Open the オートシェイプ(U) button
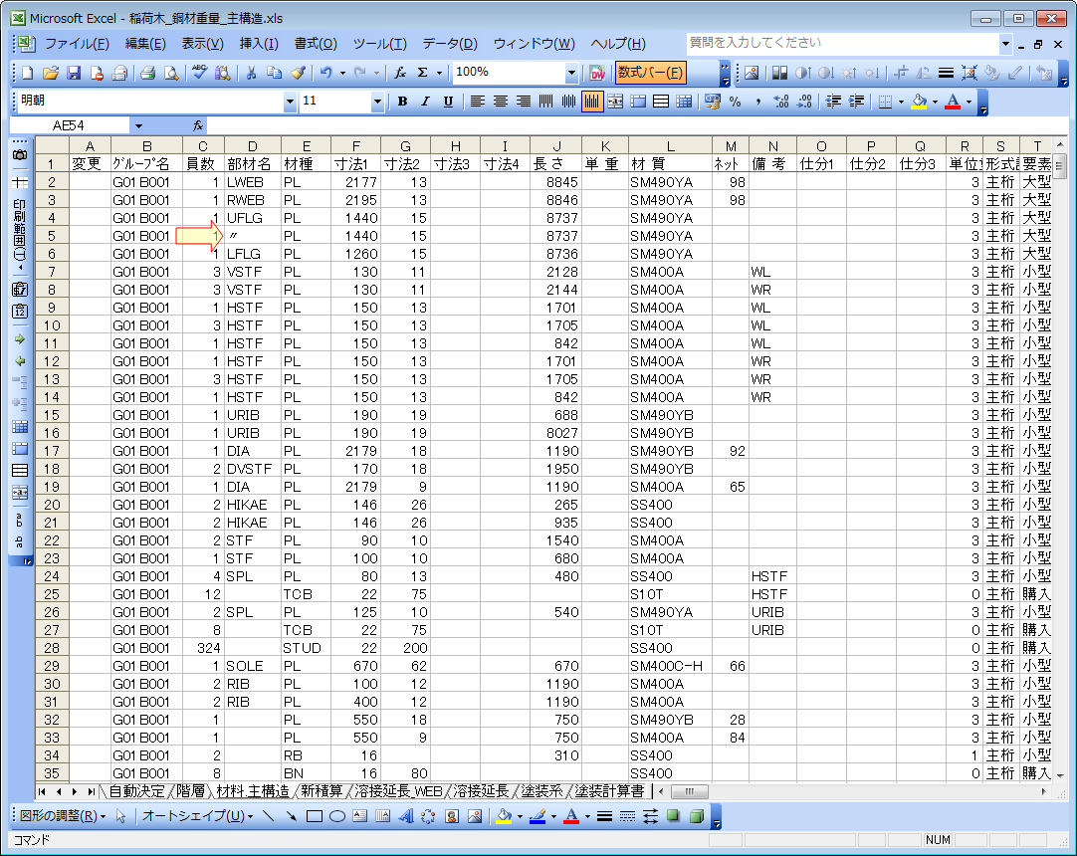Viewport: 1077px width, 856px height. (x=194, y=816)
